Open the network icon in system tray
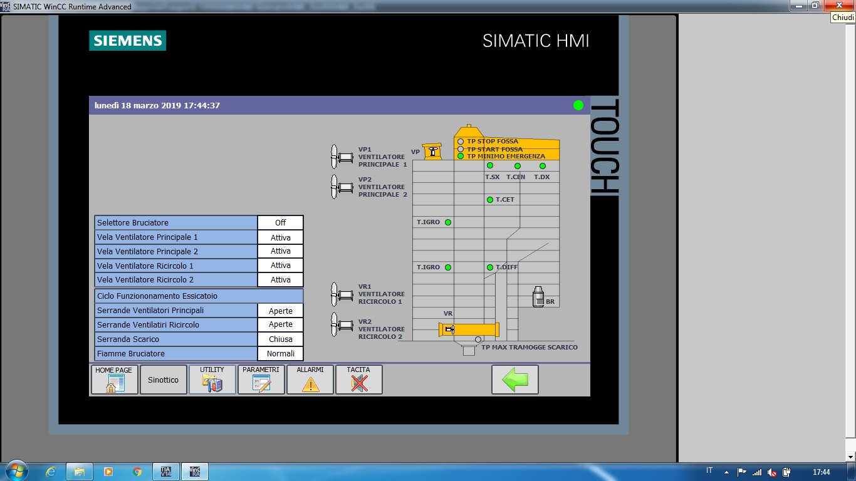 [757, 472]
